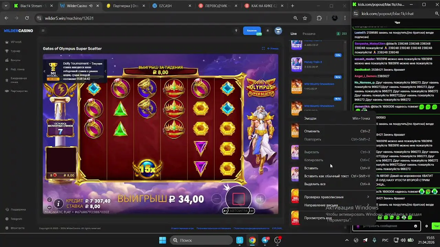
Task: Select Эмодзи in the context menu
Action: 337,118
